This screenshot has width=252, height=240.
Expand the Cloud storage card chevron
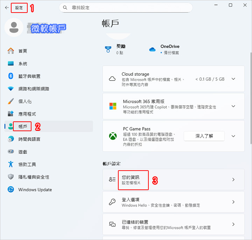(233, 79)
